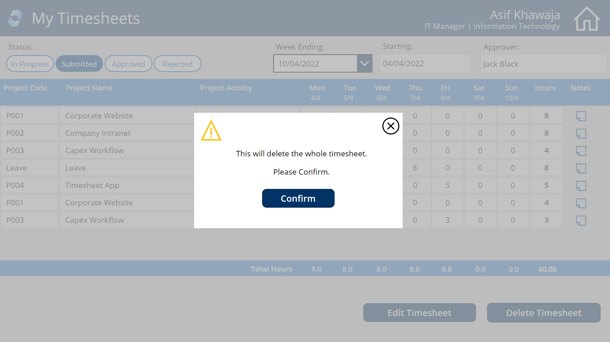Open the Week Ending 10/04/2022 combo box

pyautogui.click(x=315, y=63)
